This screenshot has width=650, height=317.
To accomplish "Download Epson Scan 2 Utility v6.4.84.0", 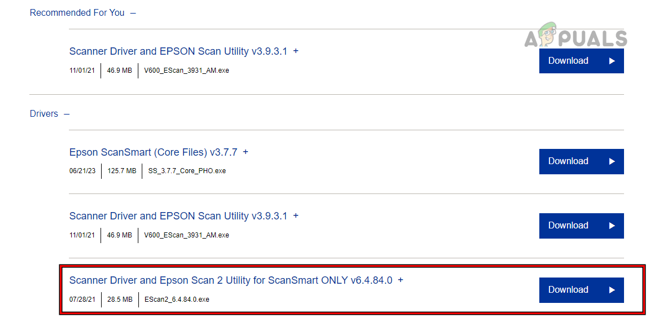I will 581,290.
